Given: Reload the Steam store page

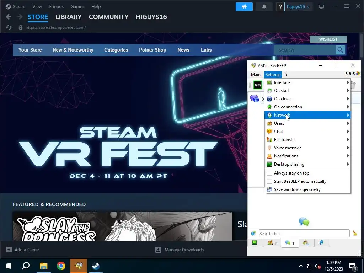Looking at the screenshot, I should (9, 27).
